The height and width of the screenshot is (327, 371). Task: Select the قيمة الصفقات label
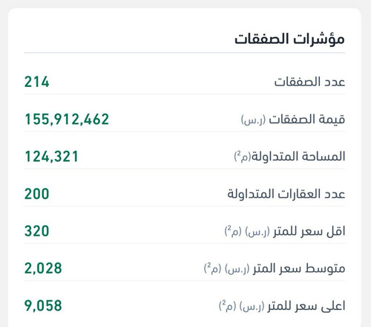point(307,119)
